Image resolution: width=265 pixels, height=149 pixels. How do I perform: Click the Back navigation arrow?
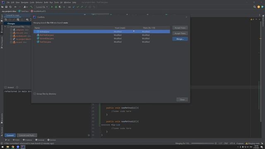pos(15,7)
